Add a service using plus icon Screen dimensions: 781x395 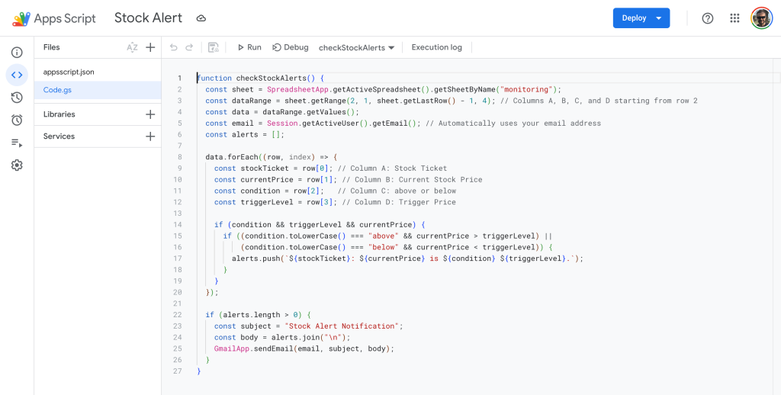point(150,136)
